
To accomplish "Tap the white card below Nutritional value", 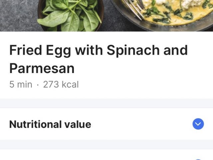I will [100, 155].
